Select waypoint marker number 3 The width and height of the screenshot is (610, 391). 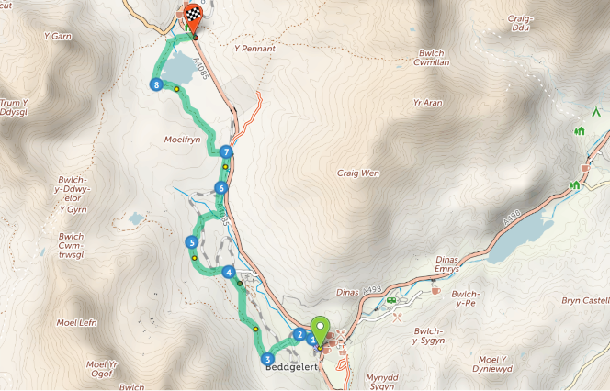pos(267,359)
